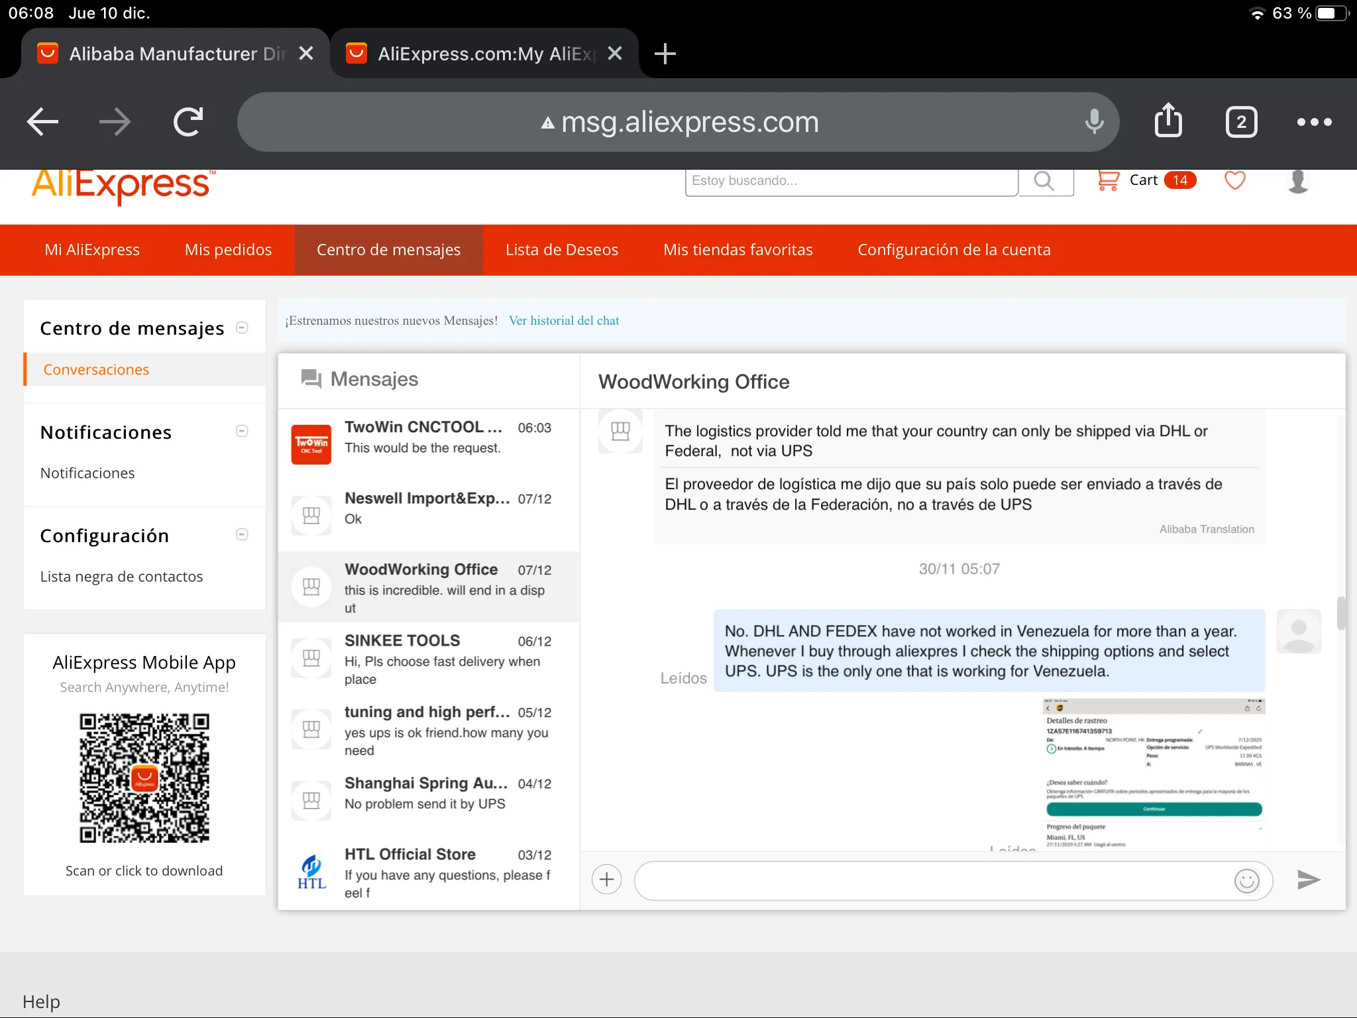Viewport: 1357px width, 1018px height.
Task: Open the UPS tracking screenshot thumbnail
Action: pyautogui.click(x=1154, y=773)
